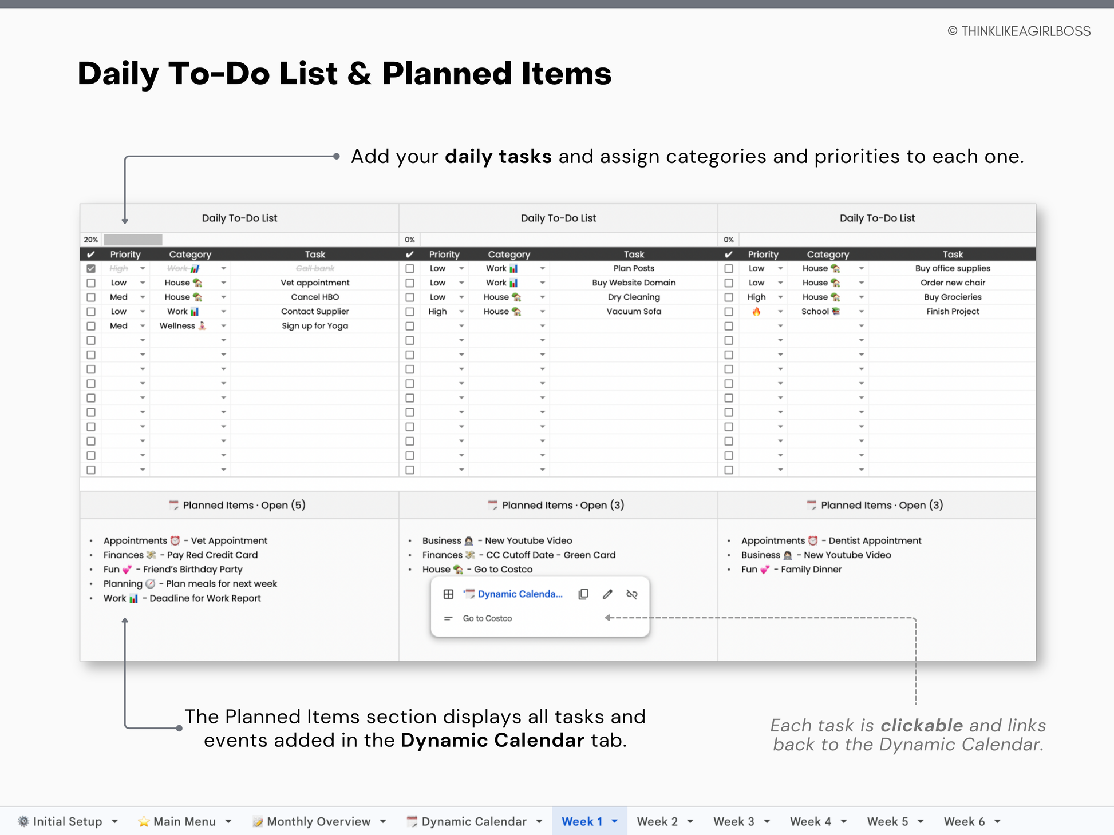The width and height of the screenshot is (1114, 835).
Task: Click the Initial Setup gear icon
Action: pyautogui.click(x=23, y=822)
